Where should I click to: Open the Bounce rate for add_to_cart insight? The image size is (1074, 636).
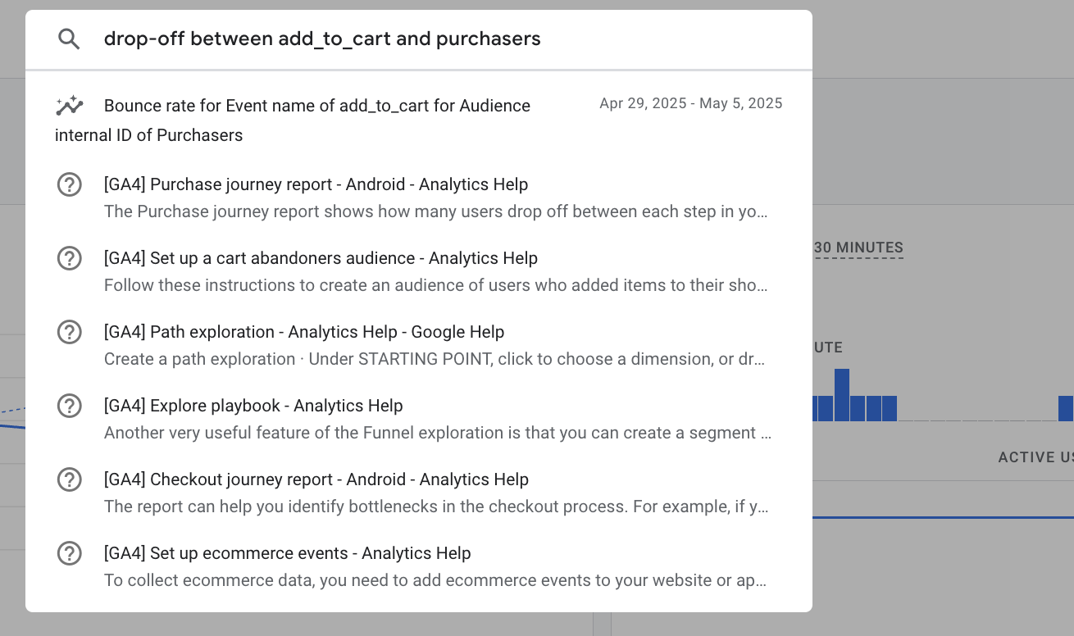(x=418, y=120)
